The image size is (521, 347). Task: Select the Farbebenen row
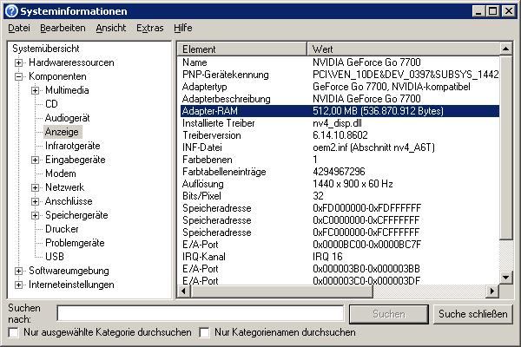point(340,160)
